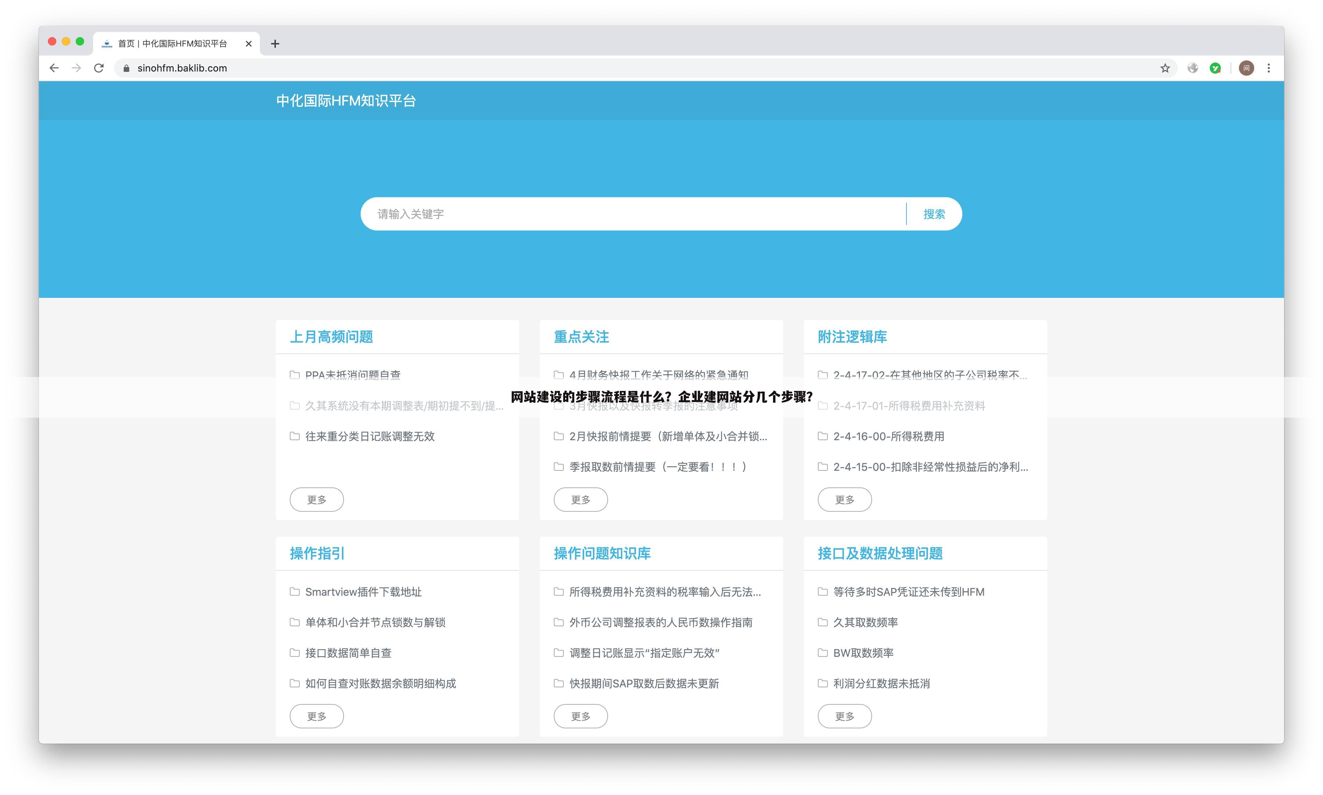This screenshot has width=1323, height=795.
Task: Click 更多 under 操作问题知识库
Action: coord(581,716)
